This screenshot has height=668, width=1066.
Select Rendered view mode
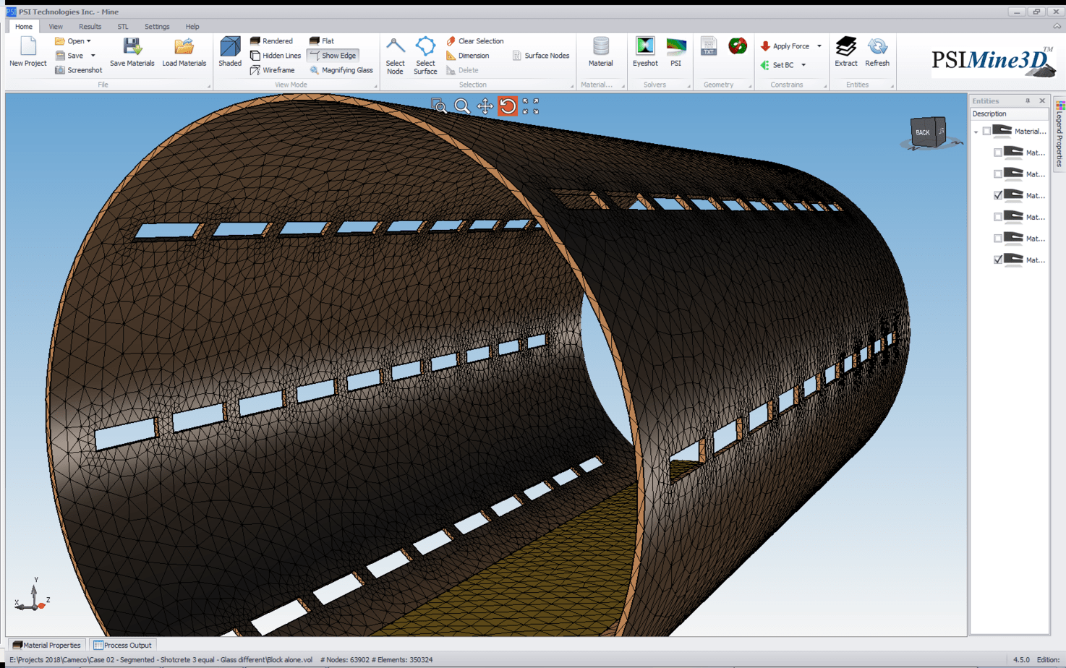(x=271, y=41)
